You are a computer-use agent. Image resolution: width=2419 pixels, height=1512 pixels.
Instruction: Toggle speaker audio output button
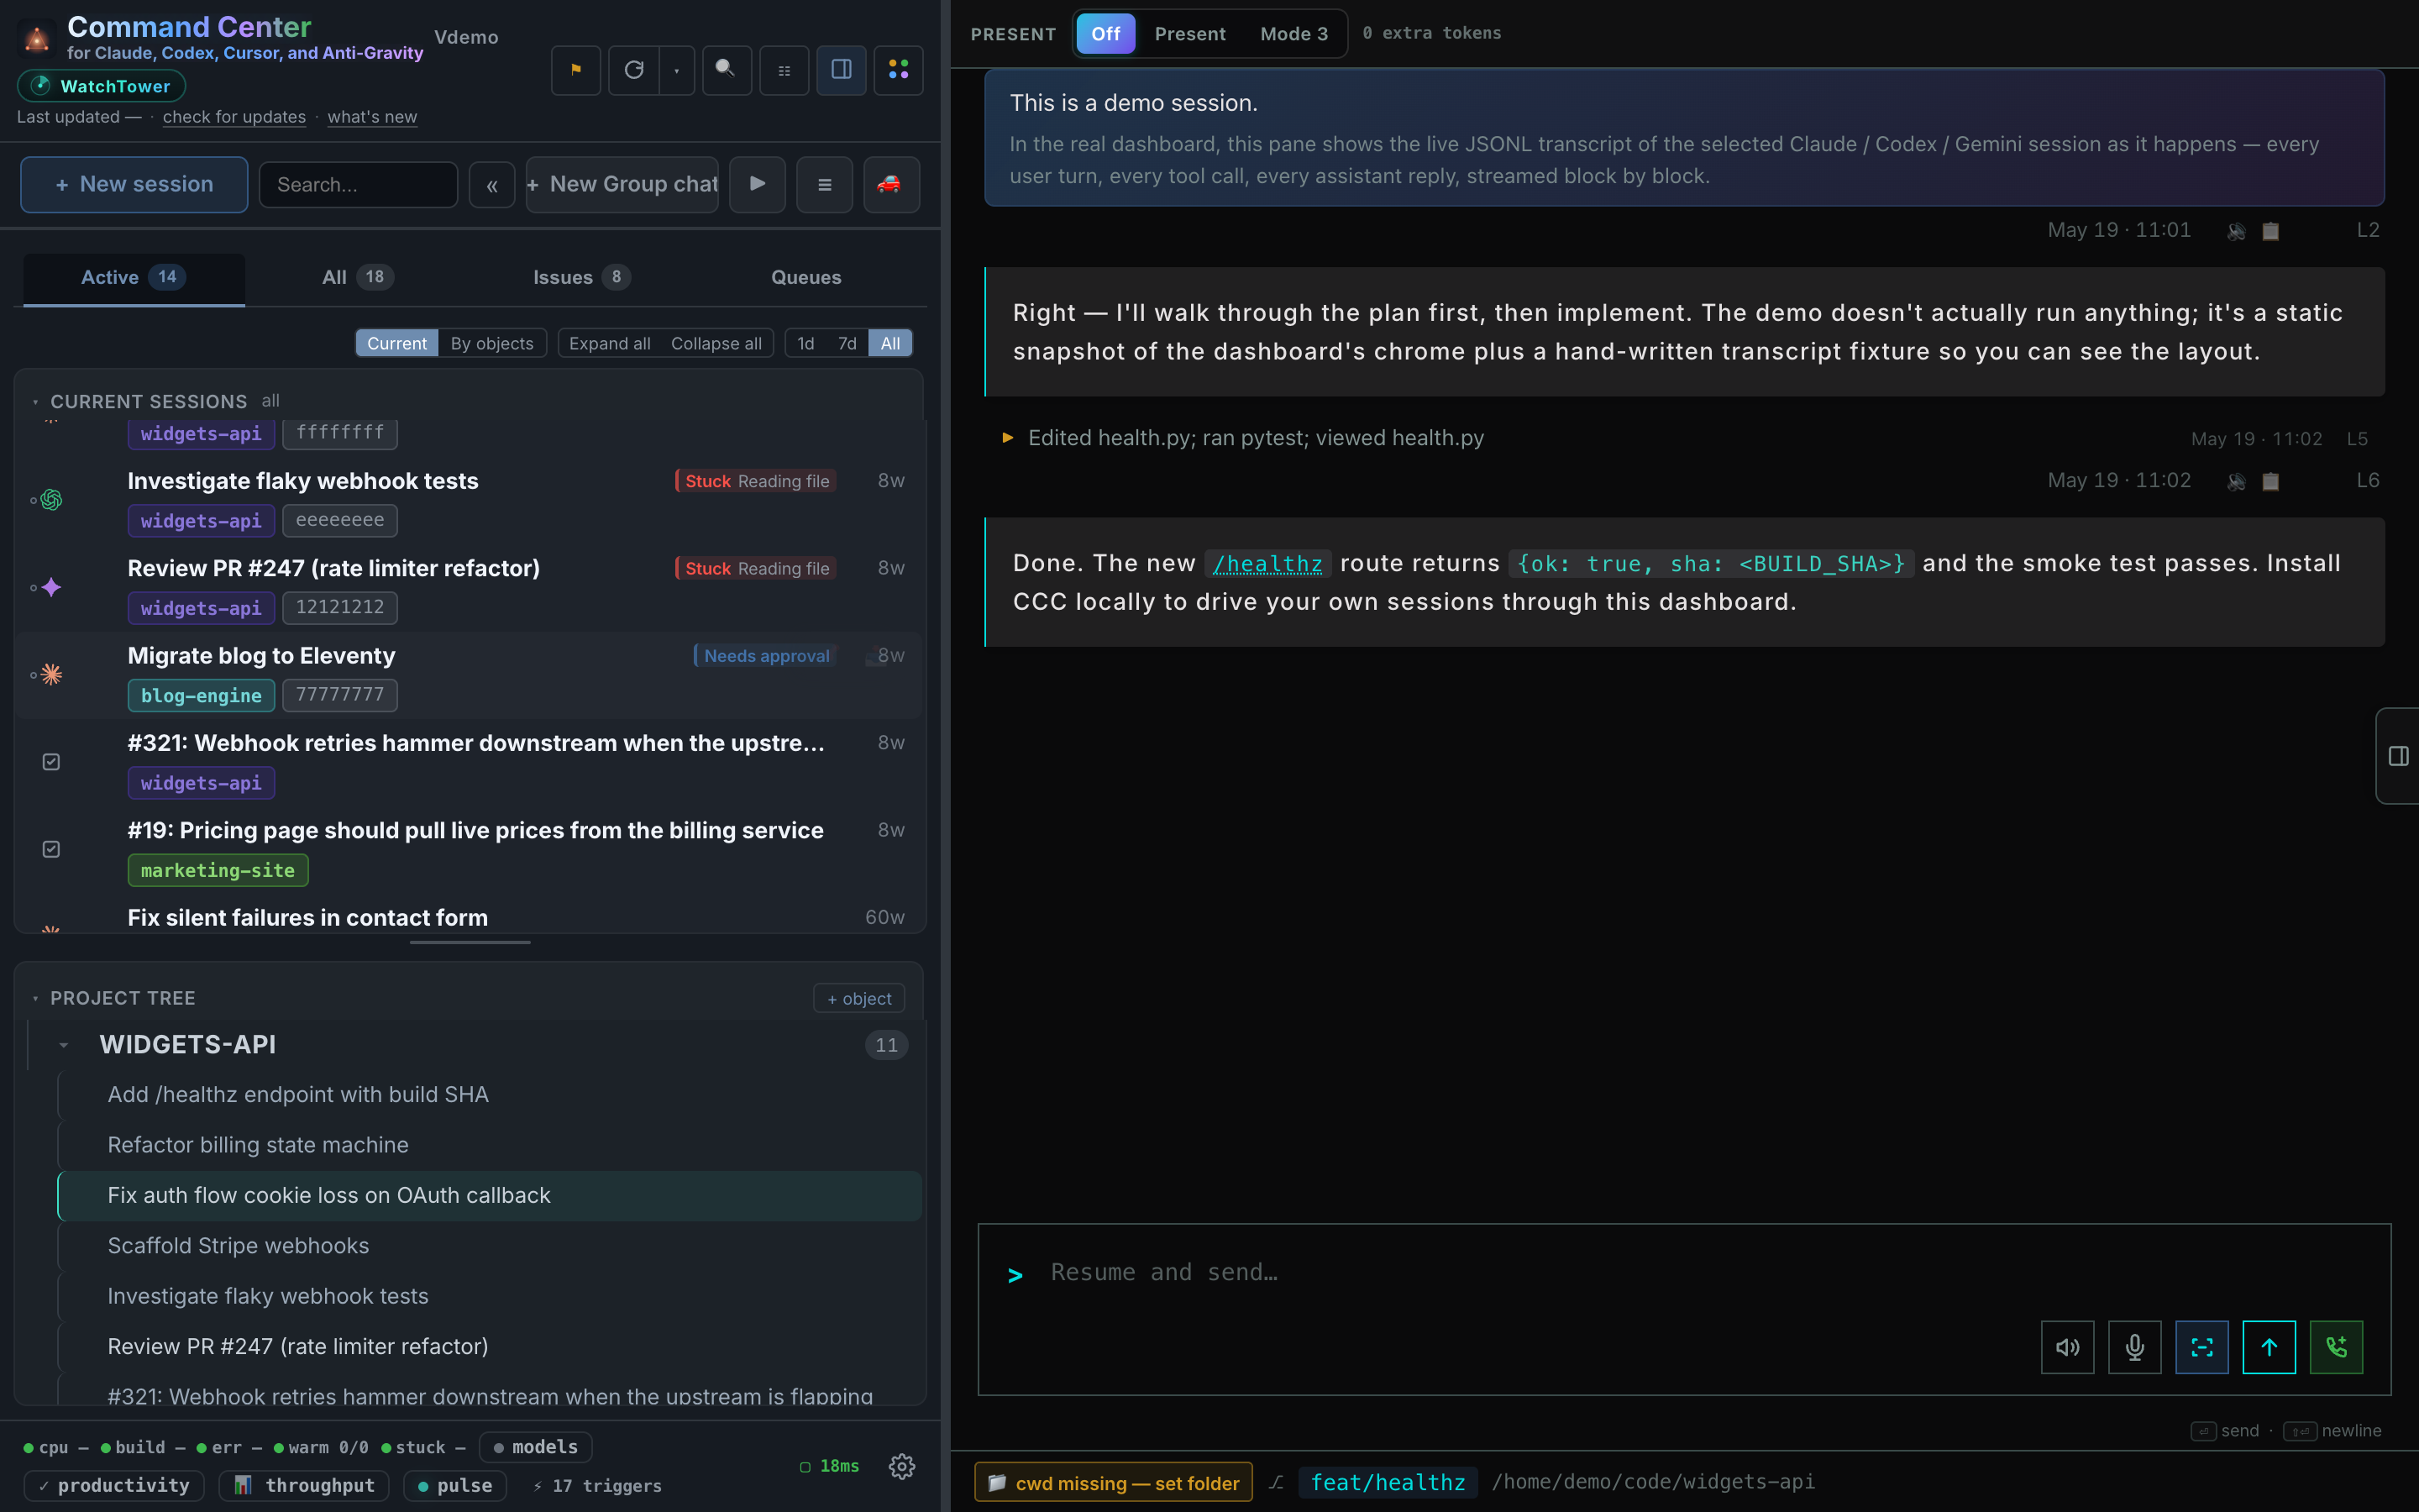coord(2067,1347)
